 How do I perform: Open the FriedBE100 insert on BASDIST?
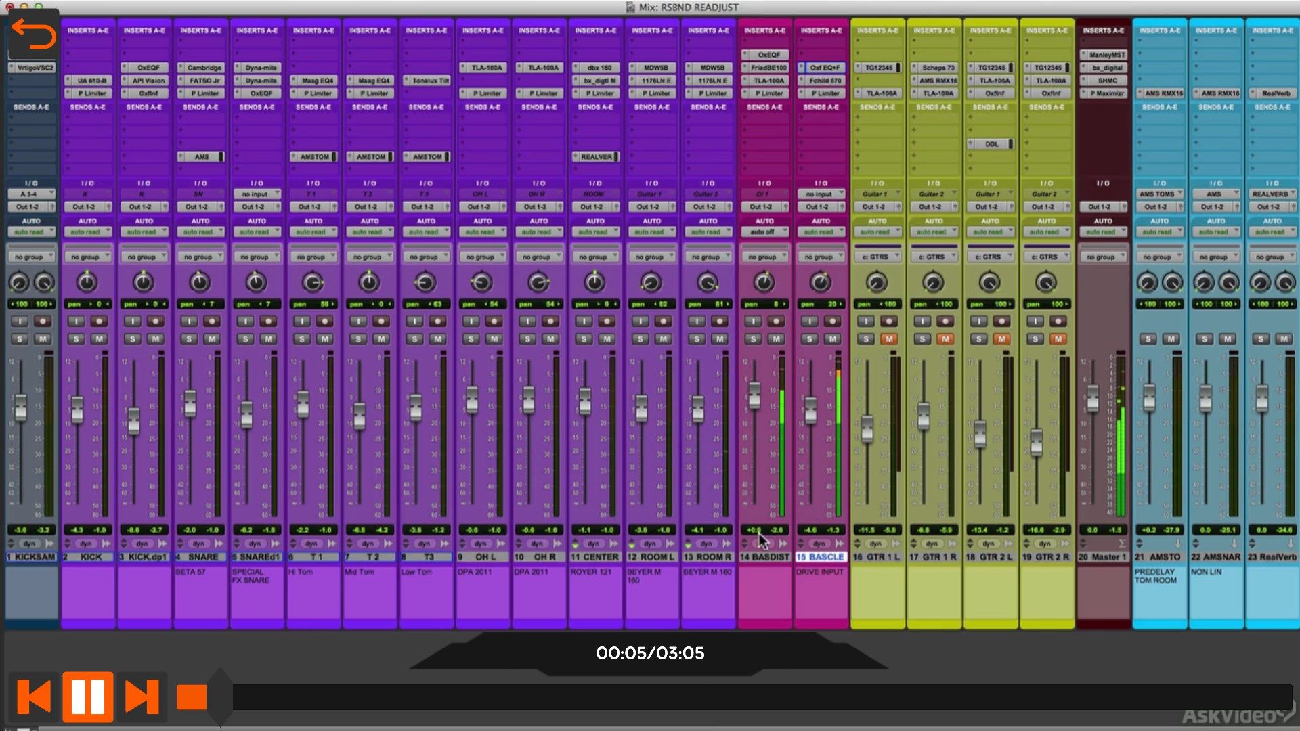[x=764, y=68]
